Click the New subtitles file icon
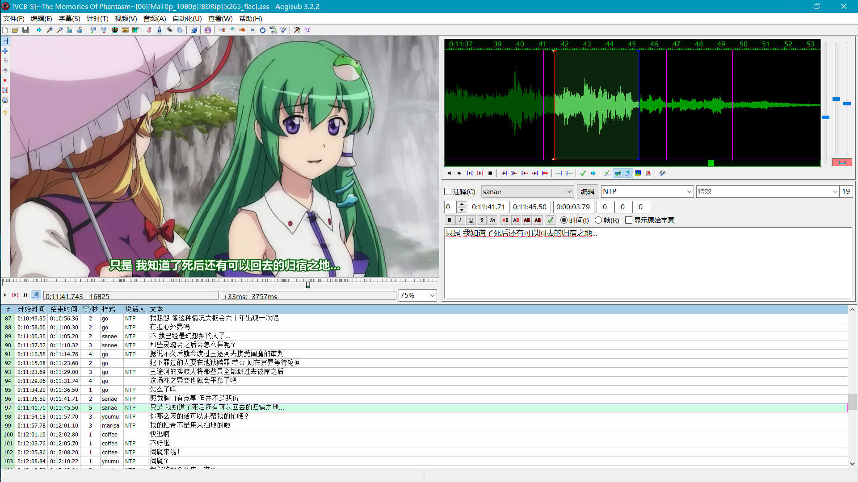The image size is (858, 482). [5, 30]
